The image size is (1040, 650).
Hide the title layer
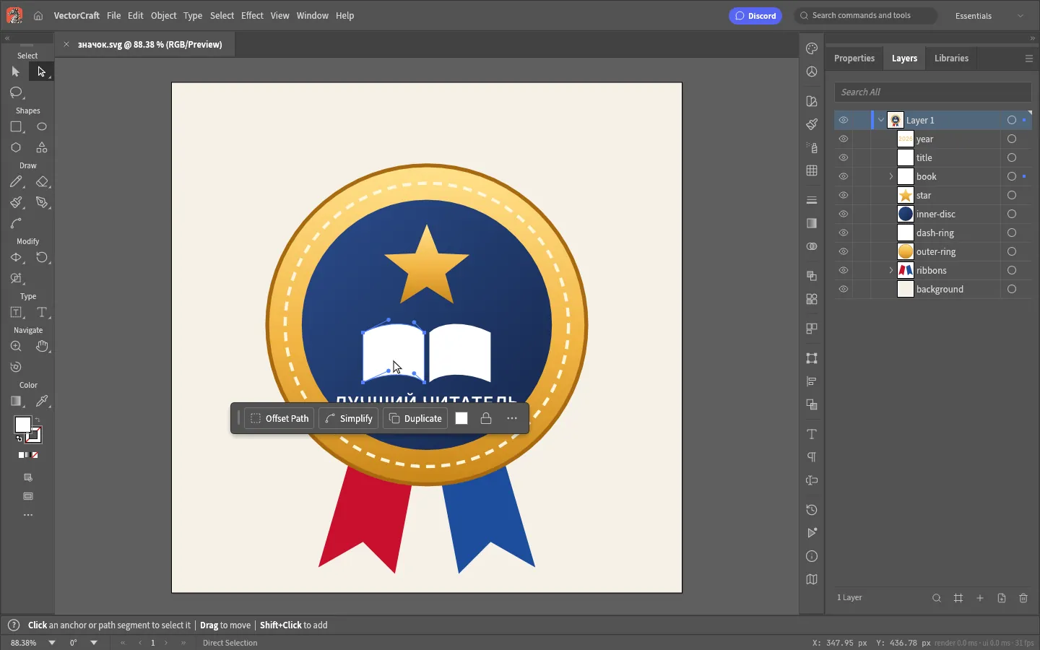click(844, 157)
